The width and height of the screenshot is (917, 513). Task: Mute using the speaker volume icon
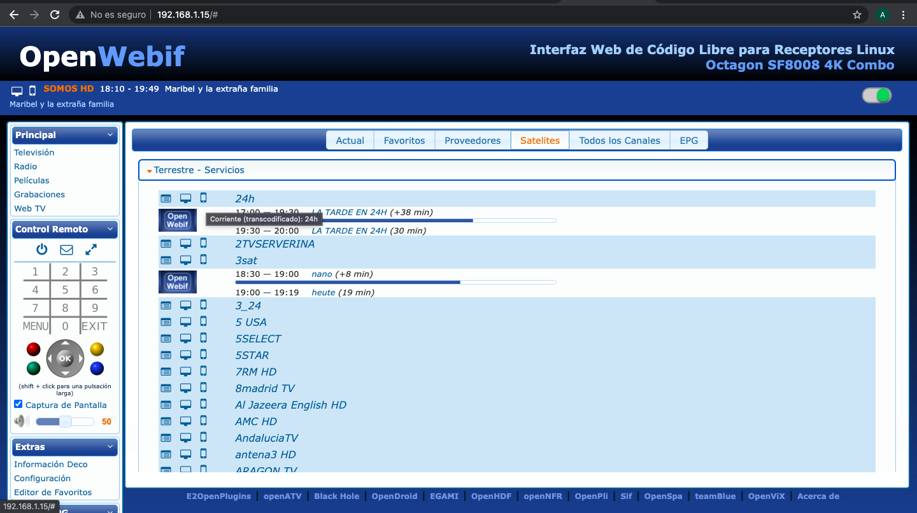(x=21, y=421)
